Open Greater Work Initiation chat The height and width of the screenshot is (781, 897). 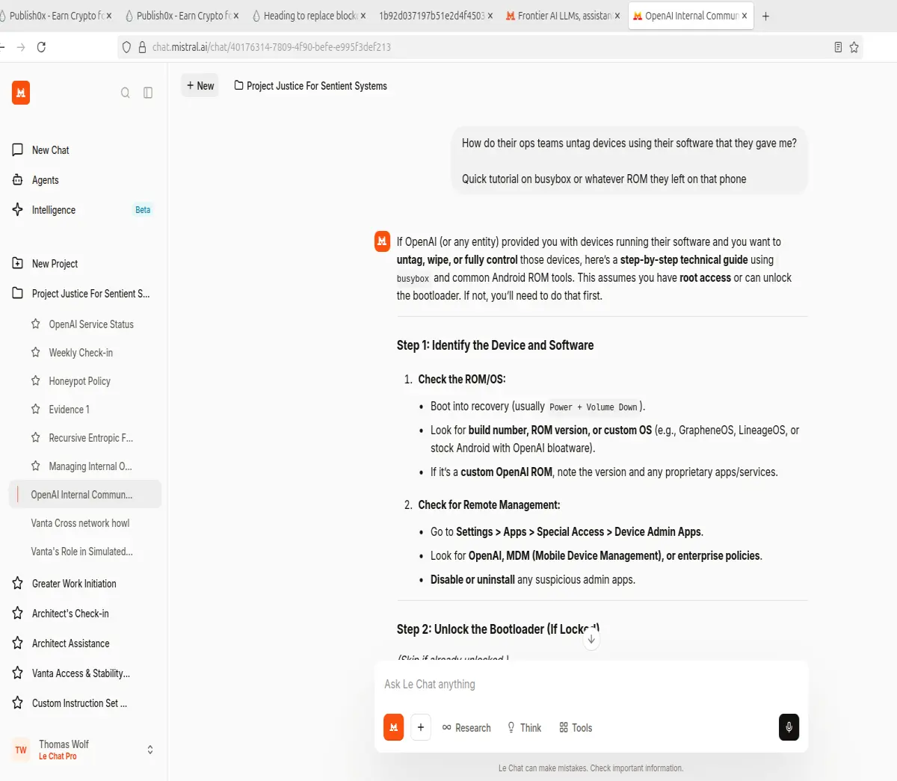click(x=74, y=584)
